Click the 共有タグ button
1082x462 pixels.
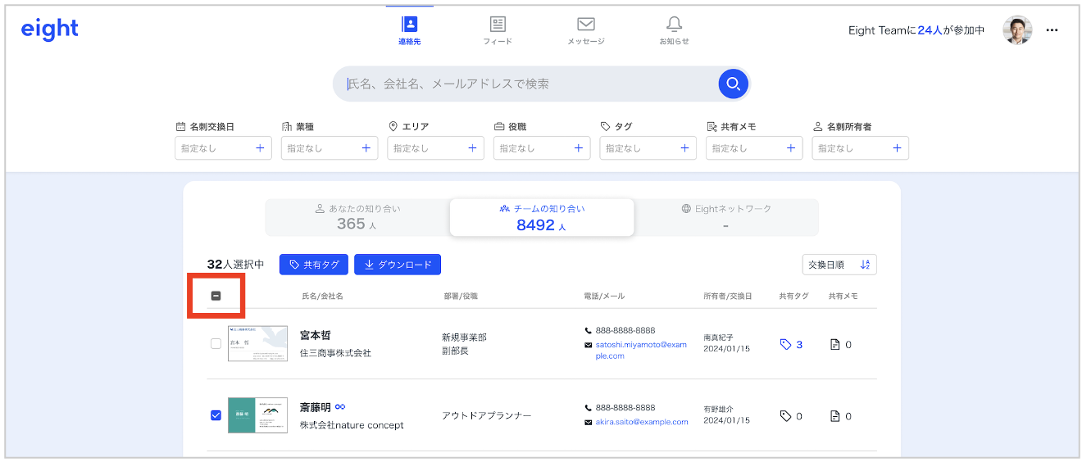point(314,265)
